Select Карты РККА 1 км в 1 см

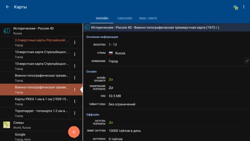(x=35, y=101)
